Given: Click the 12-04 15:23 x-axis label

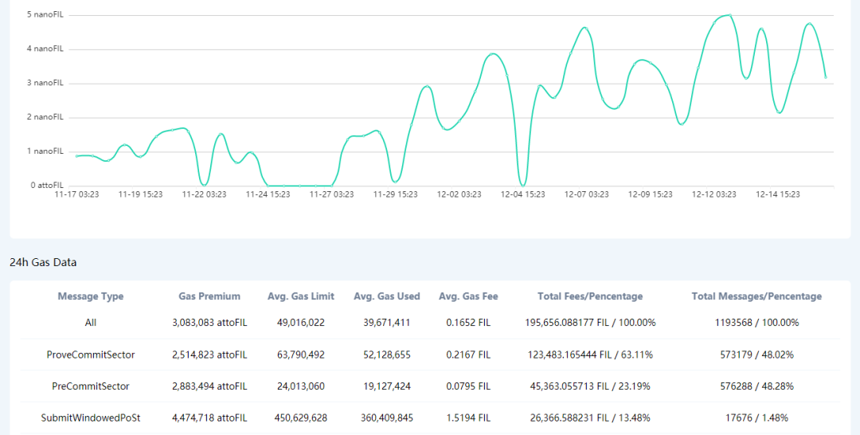Looking at the screenshot, I should point(523,194).
